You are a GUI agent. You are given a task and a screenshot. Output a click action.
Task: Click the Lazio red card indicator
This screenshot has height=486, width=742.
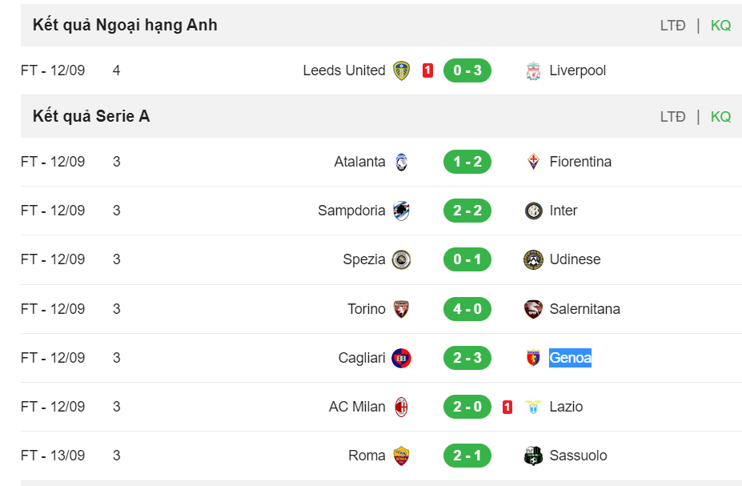pos(507,407)
